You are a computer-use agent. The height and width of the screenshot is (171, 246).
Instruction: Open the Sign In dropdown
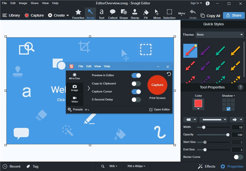click(x=196, y=3)
